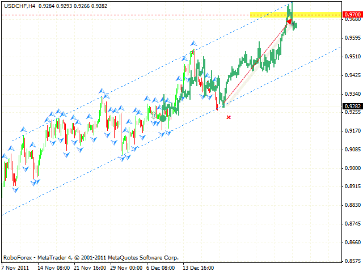Select the yellow highlighted target zone
Screen dimensions: 363x272
click(267, 15)
